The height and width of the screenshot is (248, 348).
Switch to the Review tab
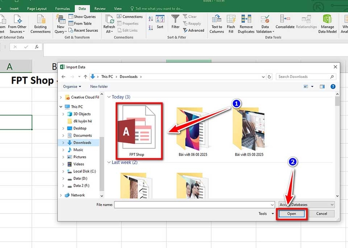pos(100,9)
